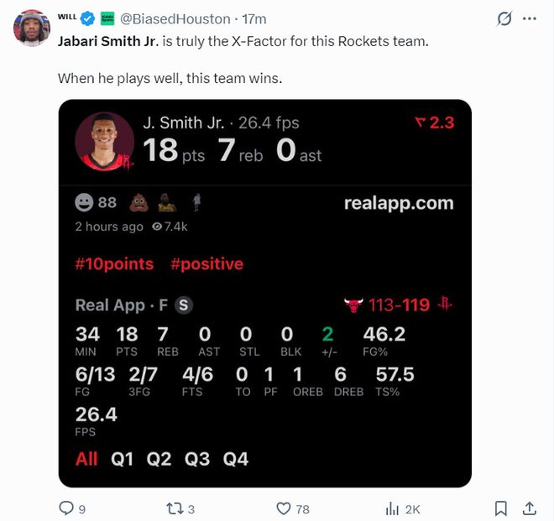This screenshot has width=554, height=521.
Task: Open WILL's profile avatar photo
Action: coord(32,29)
